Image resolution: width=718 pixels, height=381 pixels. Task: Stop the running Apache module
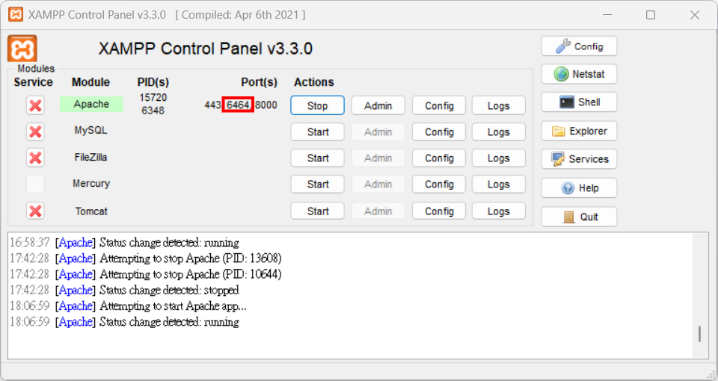click(317, 105)
